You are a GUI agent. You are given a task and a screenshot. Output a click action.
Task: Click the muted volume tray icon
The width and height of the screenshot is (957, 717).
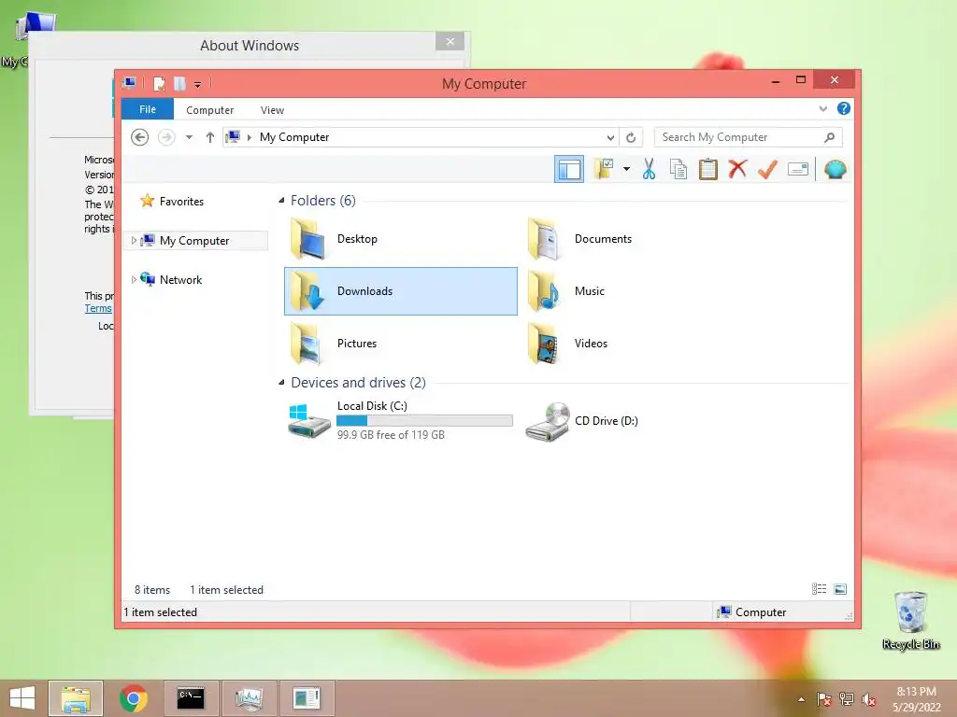pyautogui.click(x=869, y=699)
